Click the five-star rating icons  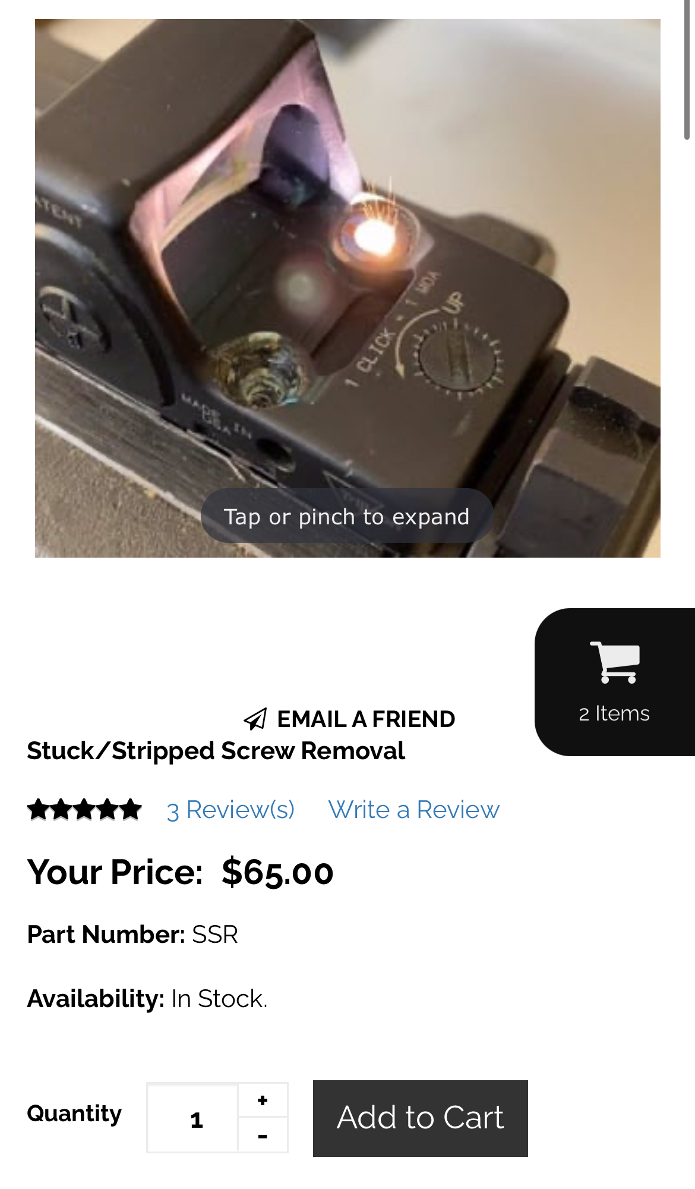pos(84,810)
